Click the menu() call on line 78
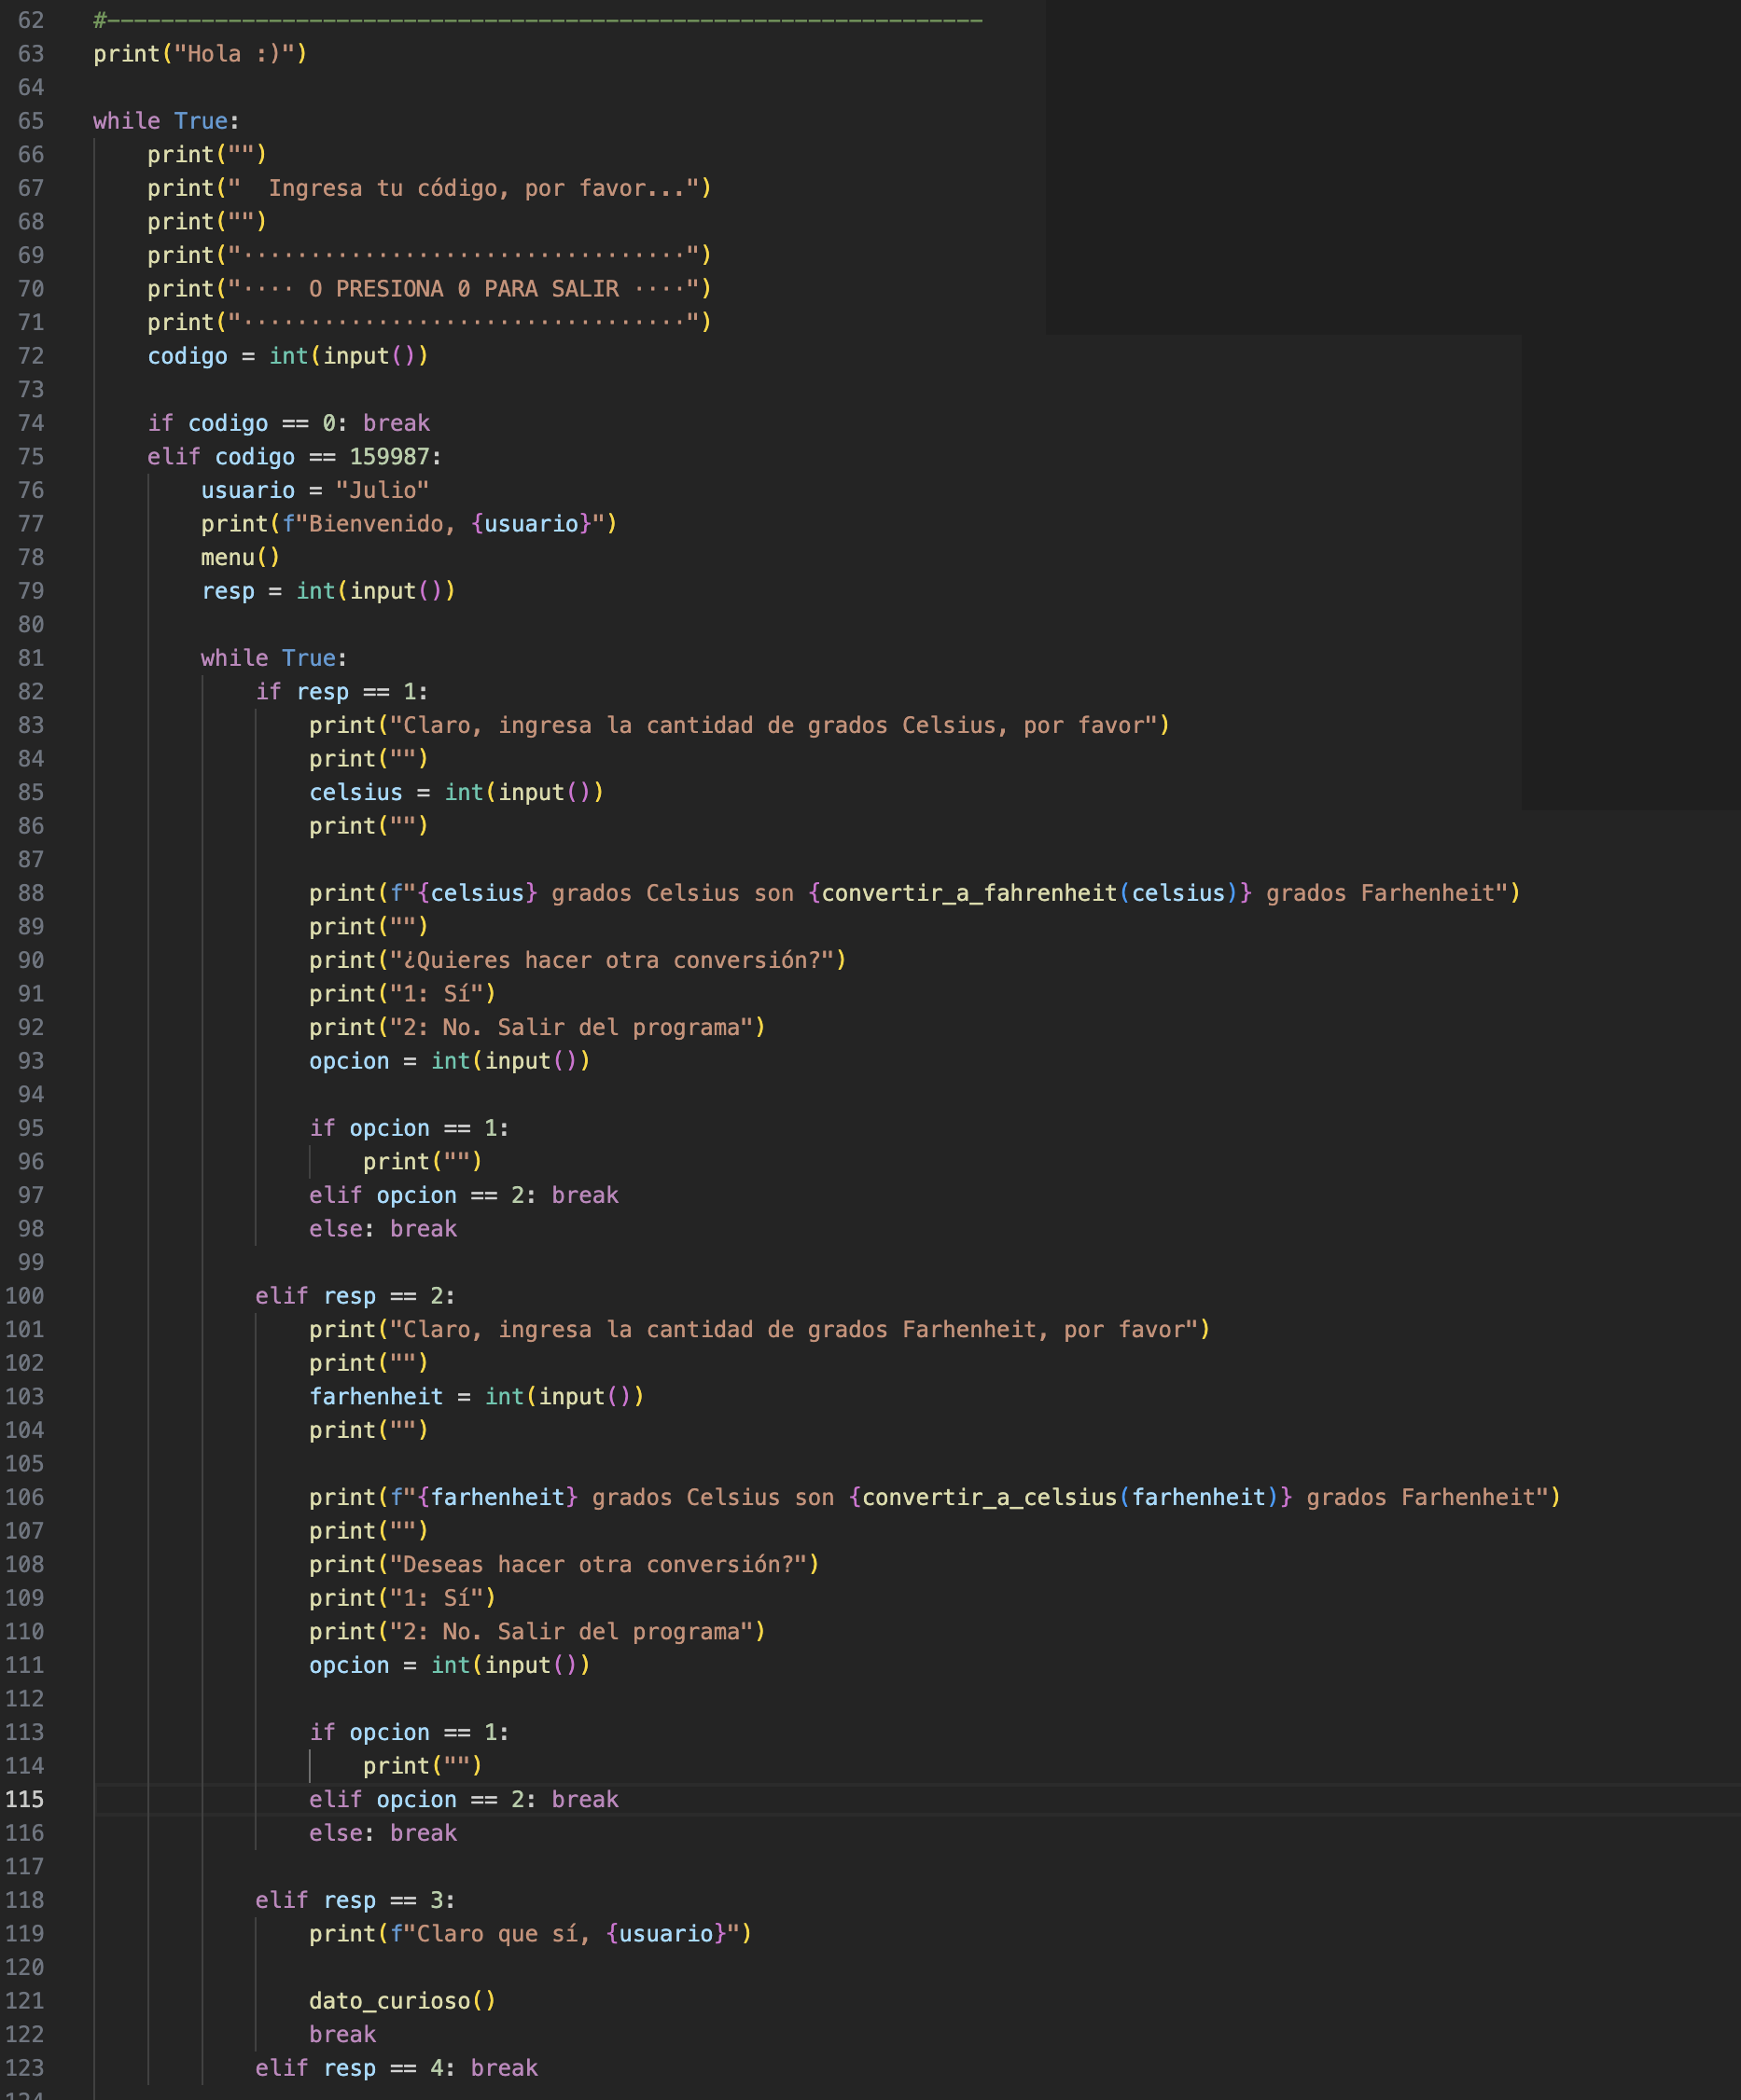This screenshot has height=2100, width=1741. 240,558
